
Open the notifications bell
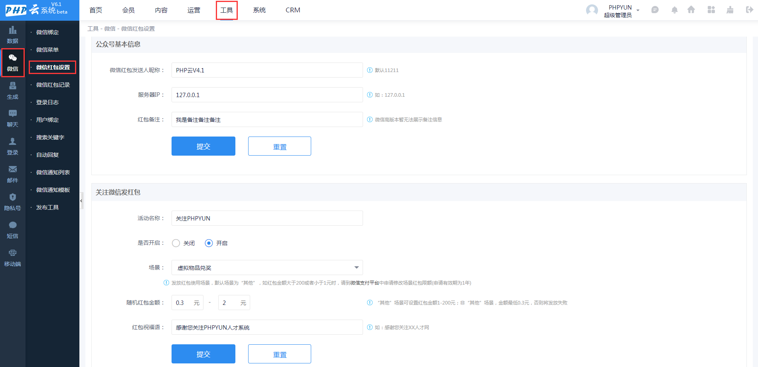pos(675,10)
